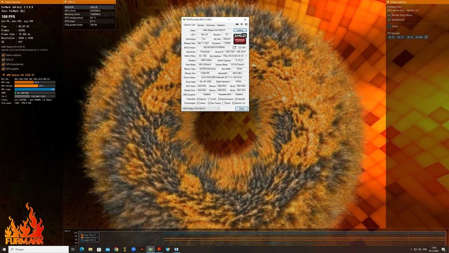
Task: Open Zoom app in taskbar
Action: pos(133,249)
